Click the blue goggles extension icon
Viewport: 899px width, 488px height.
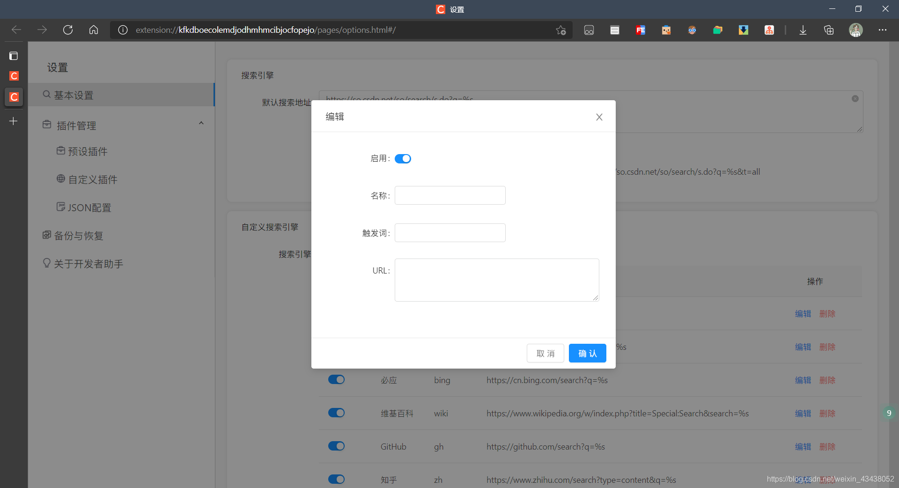[x=692, y=30]
